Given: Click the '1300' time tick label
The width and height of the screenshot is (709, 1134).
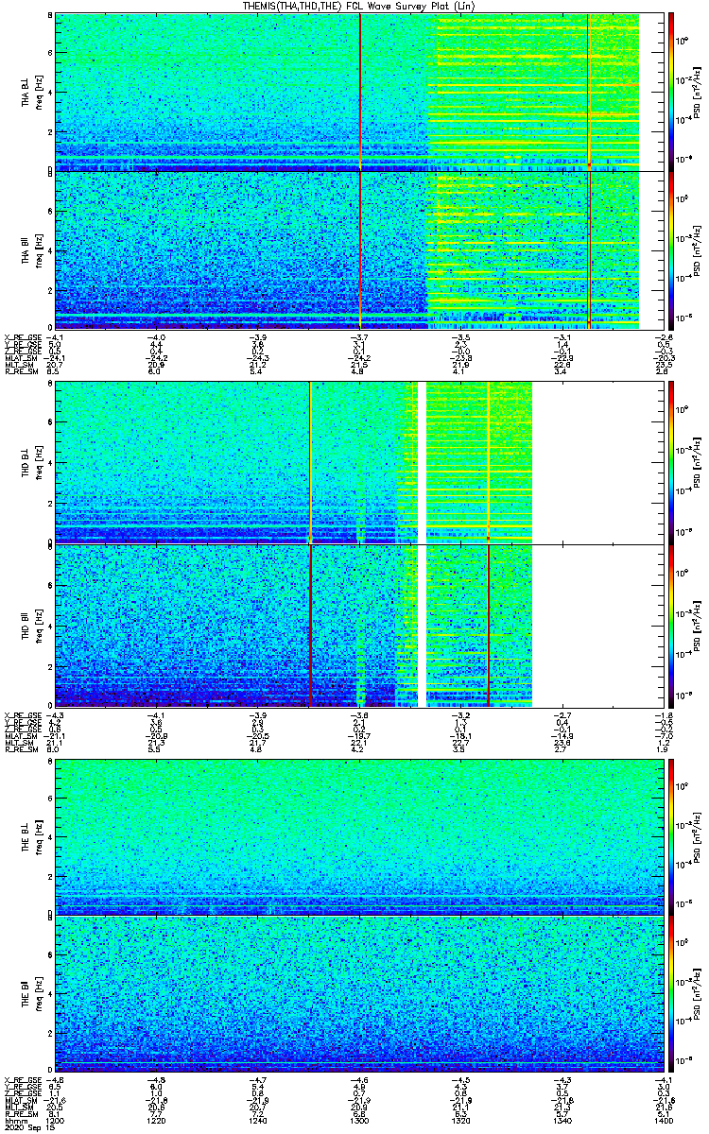Looking at the screenshot, I should click(359, 1120).
